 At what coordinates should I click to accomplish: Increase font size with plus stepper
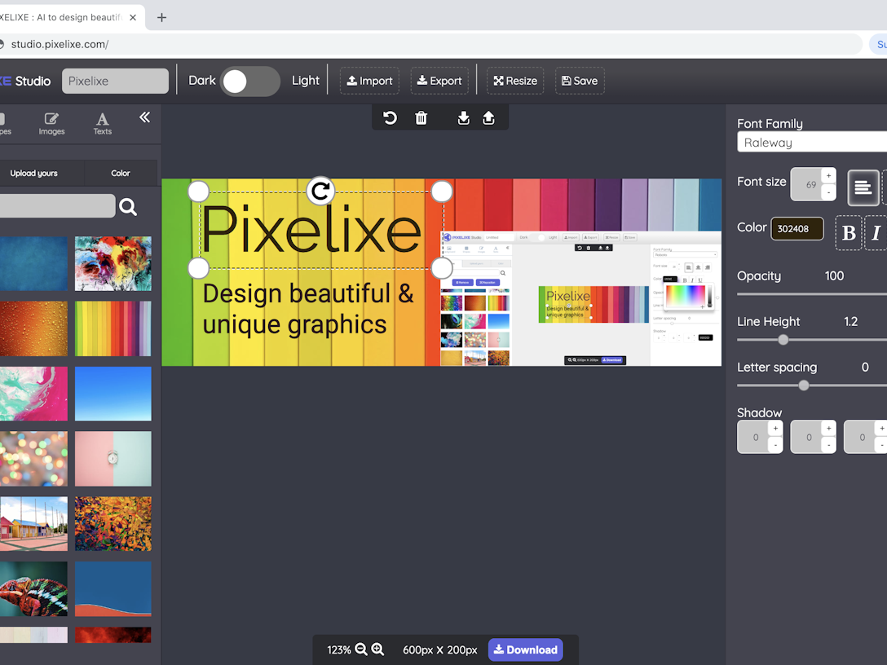pyautogui.click(x=828, y=176)
